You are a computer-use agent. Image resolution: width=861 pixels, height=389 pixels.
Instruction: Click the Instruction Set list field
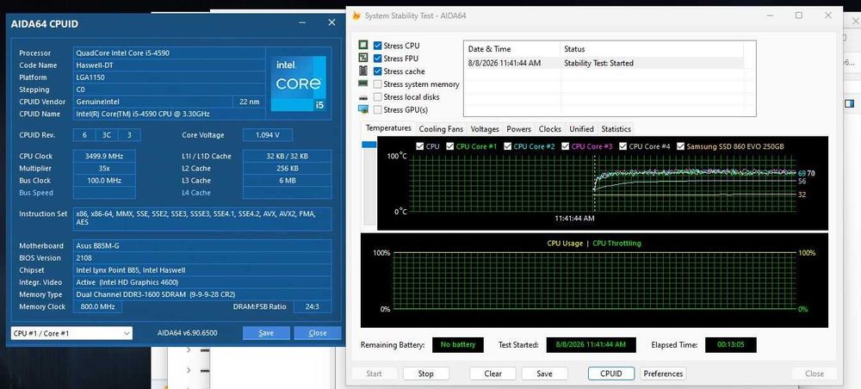click(202, 219)
